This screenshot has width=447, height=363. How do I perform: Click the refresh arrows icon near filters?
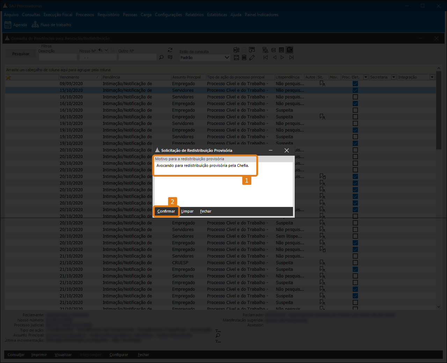(170, 50)
